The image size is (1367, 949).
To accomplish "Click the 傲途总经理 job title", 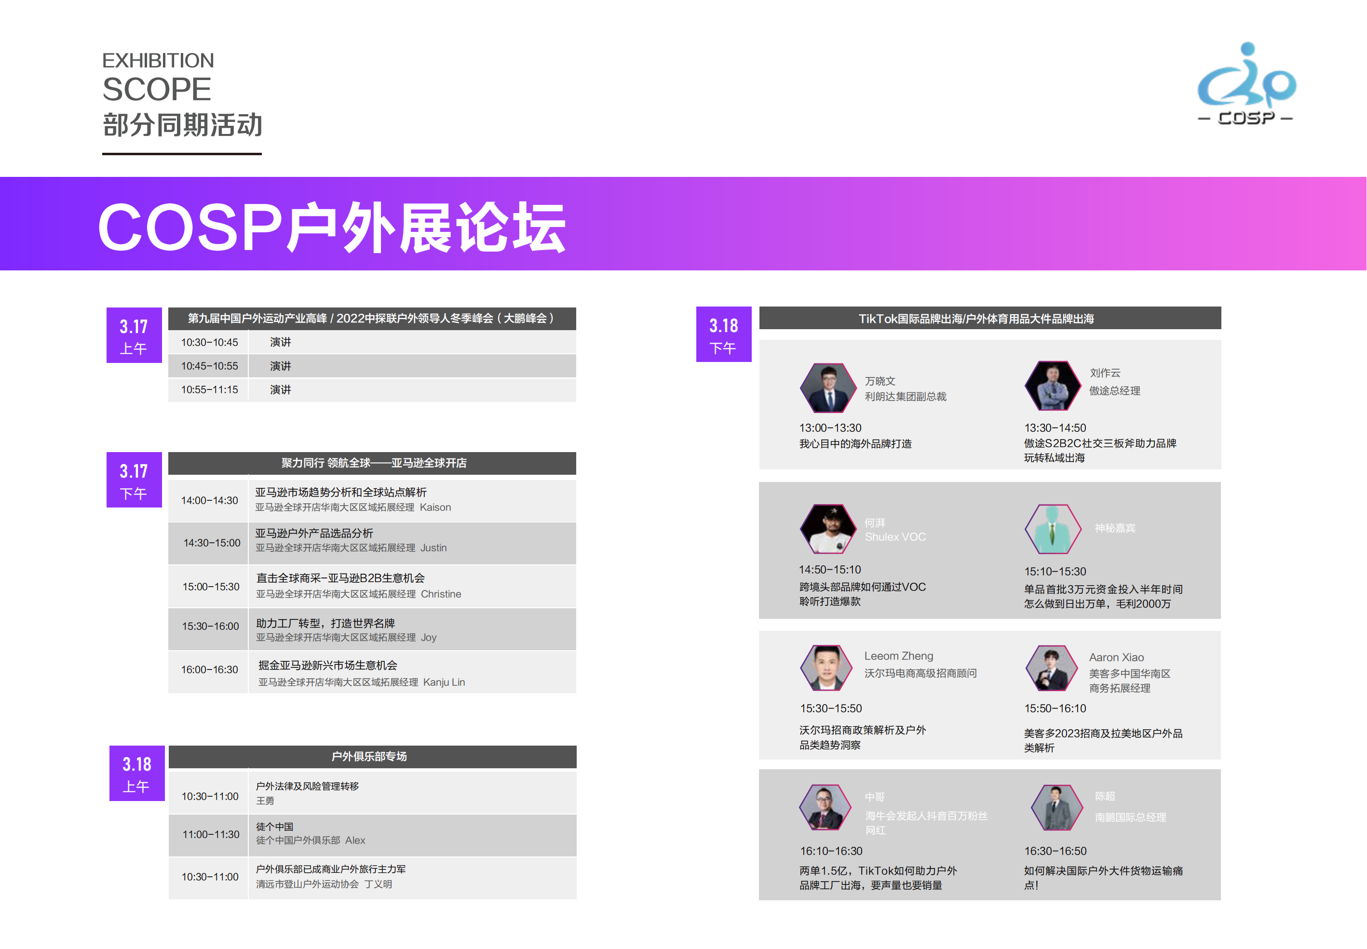I will click(1114, 391).
